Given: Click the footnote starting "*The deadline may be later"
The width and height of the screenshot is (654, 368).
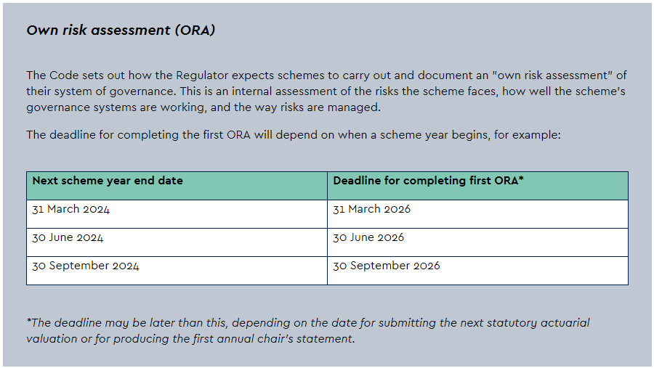Looking at the screenshot, I should click(x=308, y=330).
